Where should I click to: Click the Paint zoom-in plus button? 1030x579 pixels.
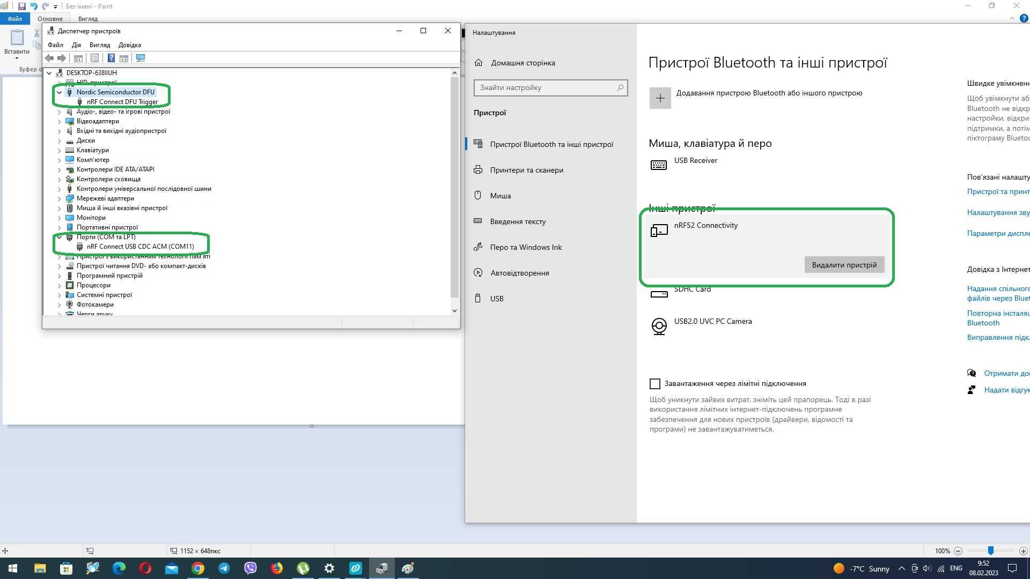click(1023, 551)
